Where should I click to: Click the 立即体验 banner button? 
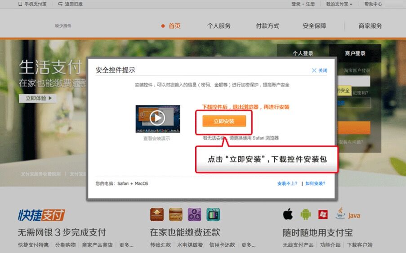point(38,98)
